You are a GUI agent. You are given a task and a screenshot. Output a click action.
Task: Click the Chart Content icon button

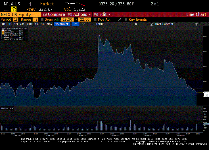[x=162, y=24]
